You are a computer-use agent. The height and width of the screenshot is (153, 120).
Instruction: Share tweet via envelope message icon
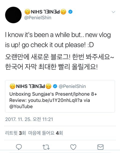(100, 147)
